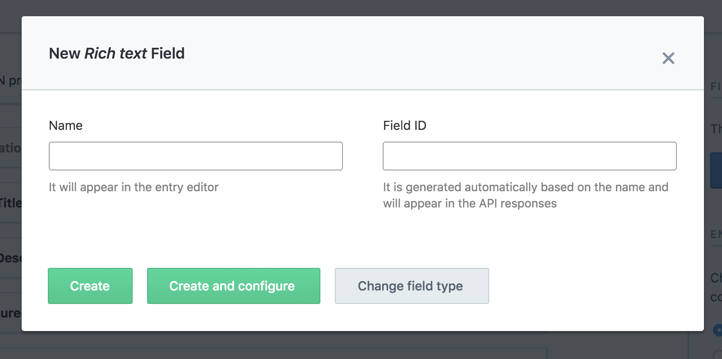Click into the Name text field
The width and height of the screenshot is (722, 359).
(195, 156)
